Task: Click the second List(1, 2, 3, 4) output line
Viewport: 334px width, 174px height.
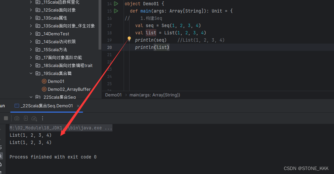Action: pyautogui.click(x=30, y=142)
